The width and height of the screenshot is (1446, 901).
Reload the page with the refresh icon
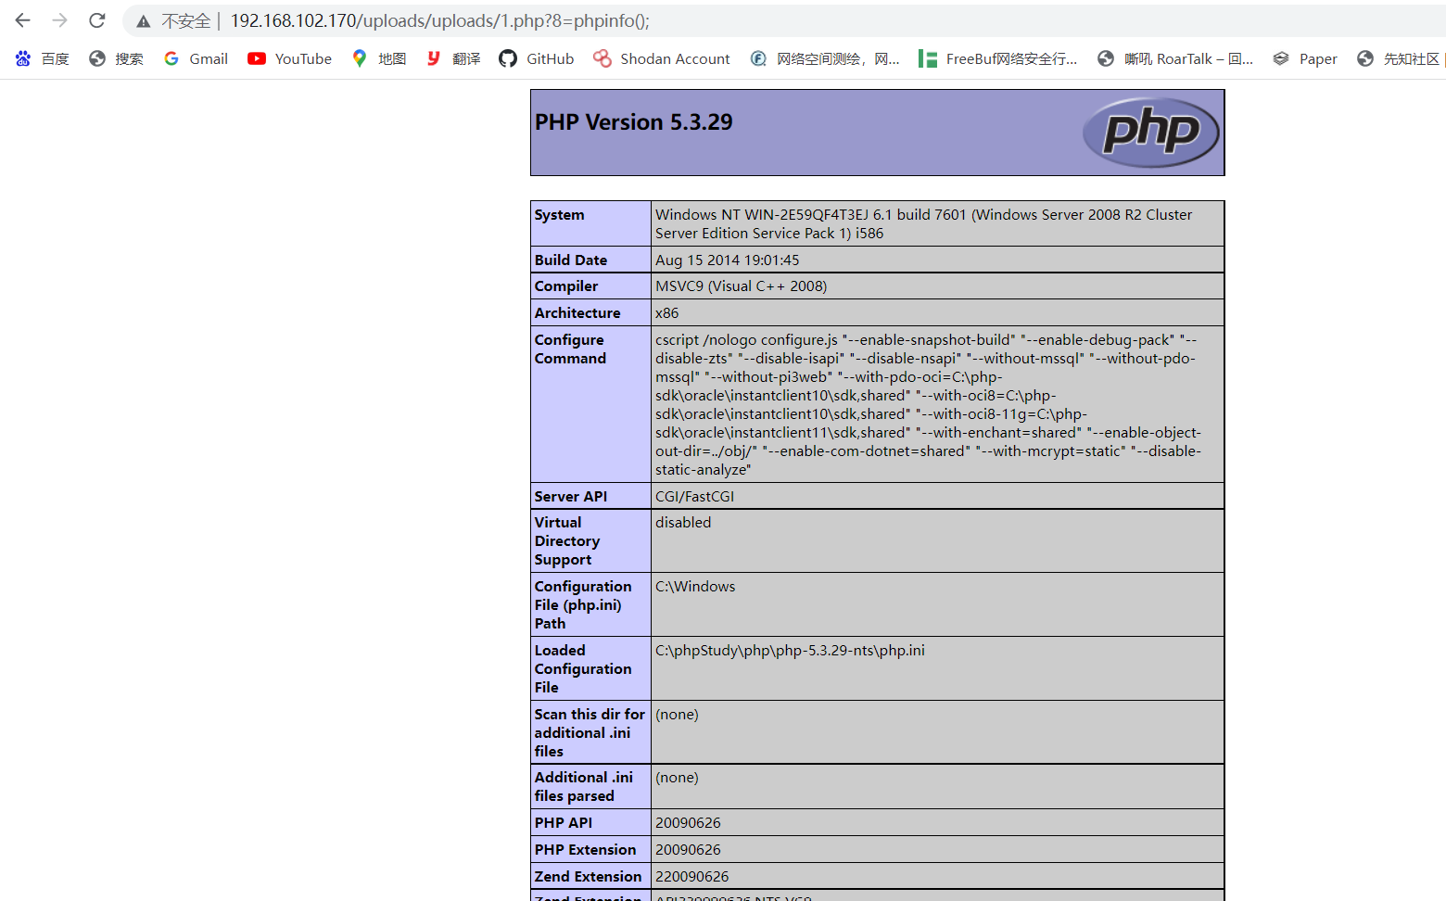97,20
